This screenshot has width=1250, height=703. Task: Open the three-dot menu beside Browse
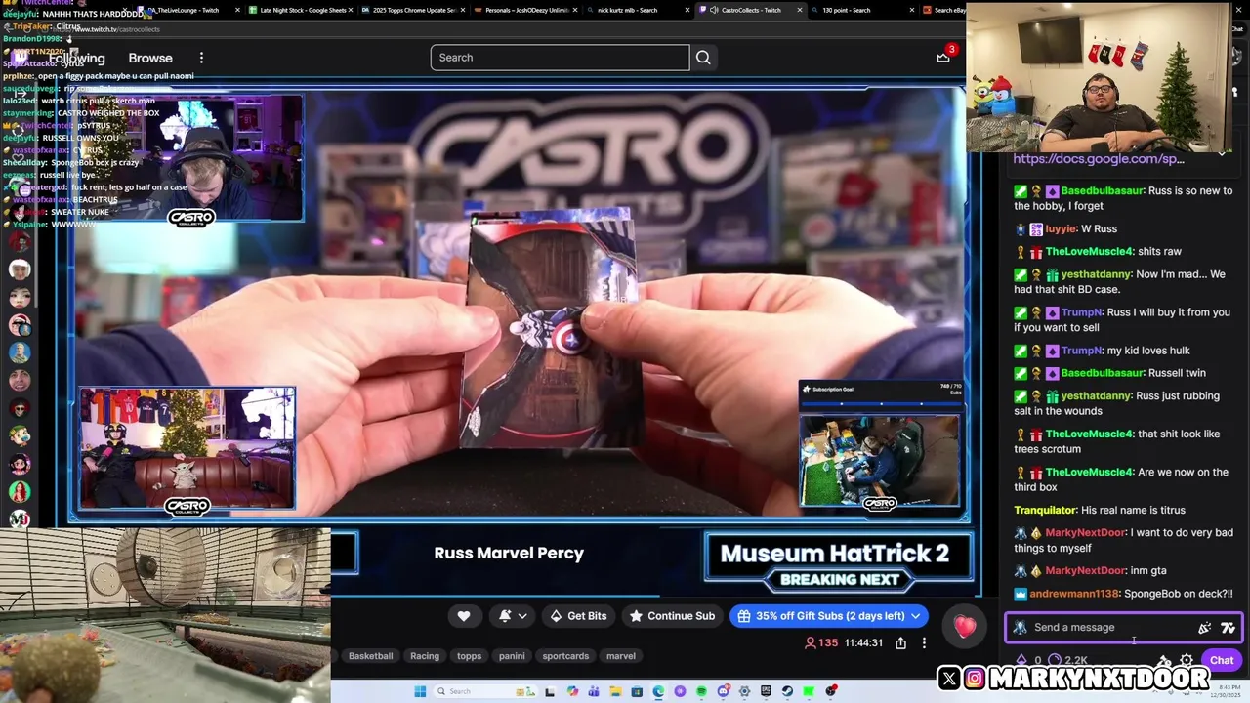[x=201, y=58]
